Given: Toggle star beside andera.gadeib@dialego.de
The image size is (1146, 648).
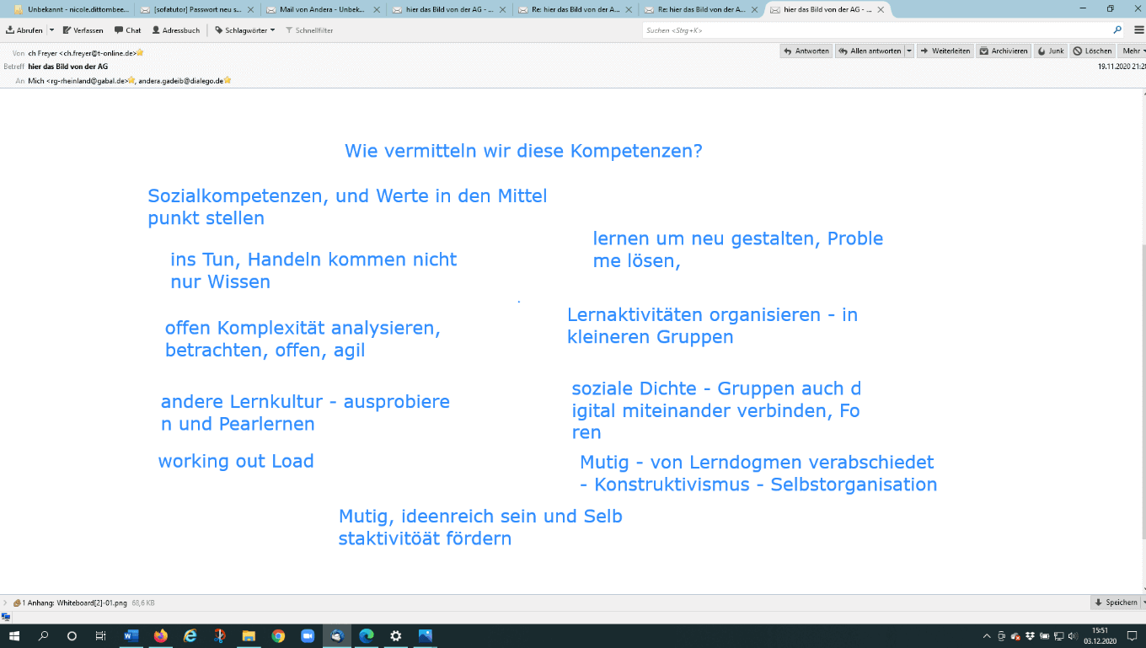Looking at the screenshot, I should click(228, 81).
